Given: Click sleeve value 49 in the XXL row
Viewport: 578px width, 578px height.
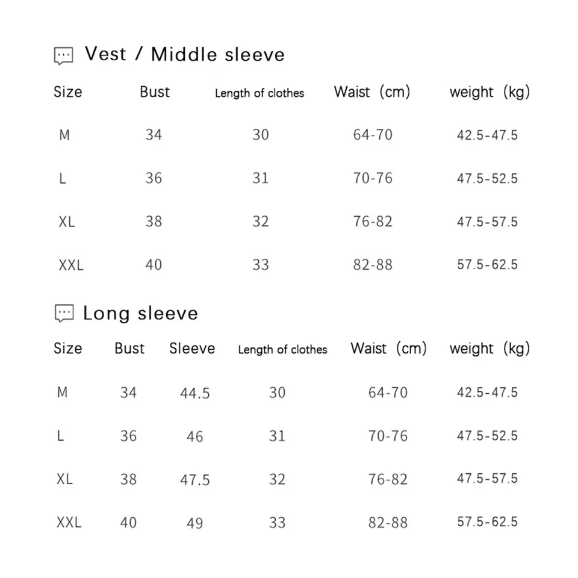Looking at the screenshot, I should (194, 523).
